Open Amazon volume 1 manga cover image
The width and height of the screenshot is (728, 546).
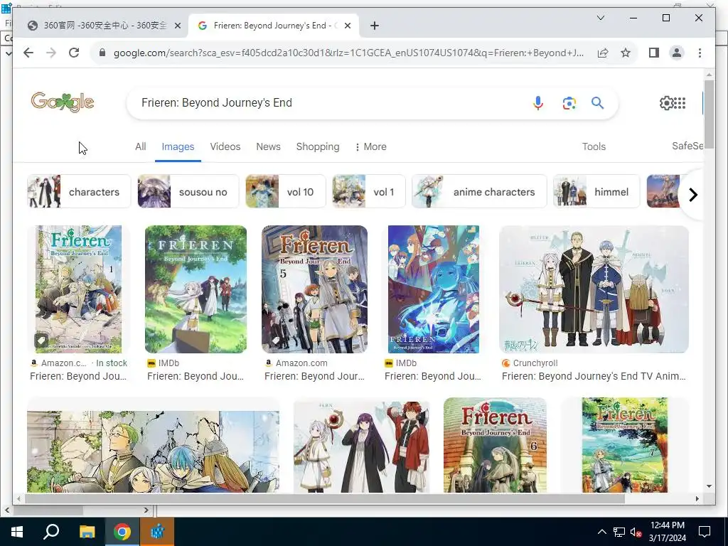(x=78, y=289)
